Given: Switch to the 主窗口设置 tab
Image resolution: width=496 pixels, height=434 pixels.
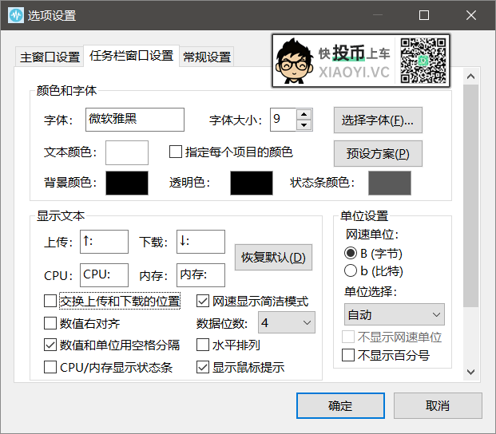Looking at the screenshot, I should pyautogui.click(x=50, y=57).
